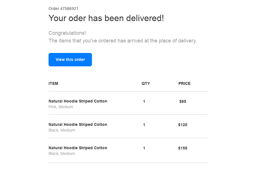
Task: Click the Pink, Medium variant label
Action: (61, 107)
